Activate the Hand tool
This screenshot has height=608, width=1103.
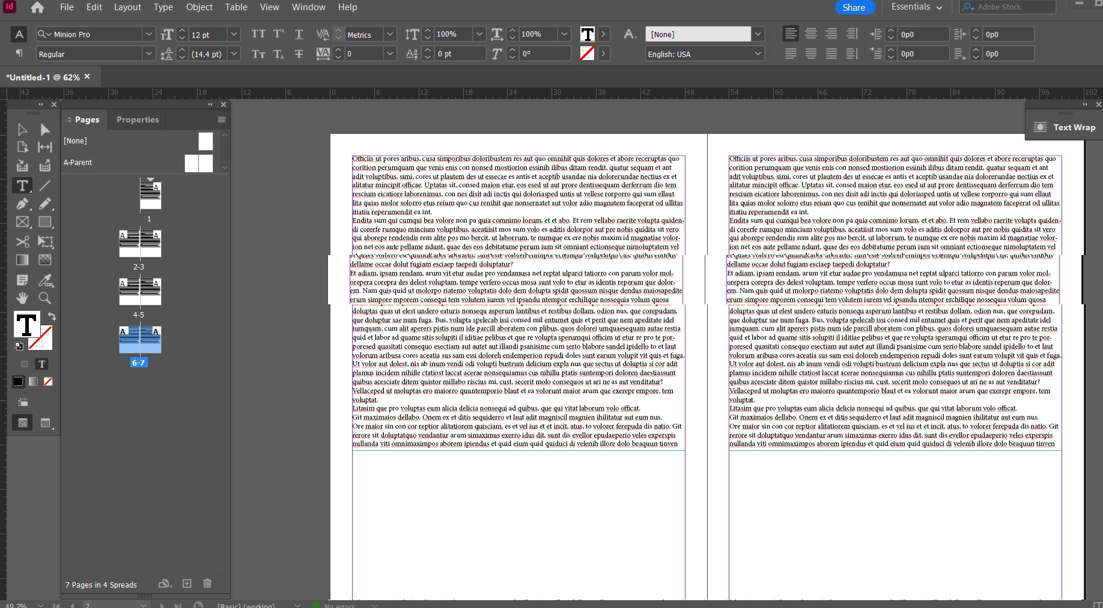coord(22,298)
